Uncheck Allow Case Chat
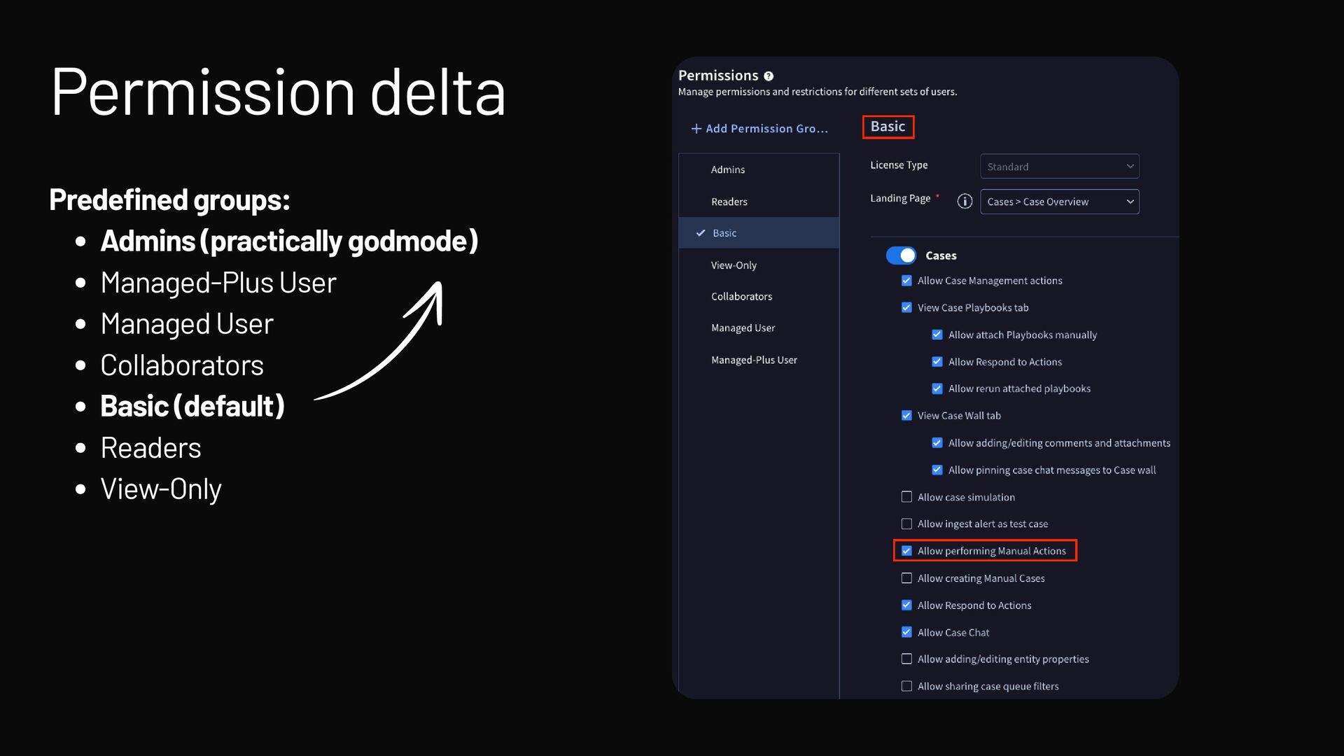This screenshot has height=756, width=1344. [x=906, y=632]
